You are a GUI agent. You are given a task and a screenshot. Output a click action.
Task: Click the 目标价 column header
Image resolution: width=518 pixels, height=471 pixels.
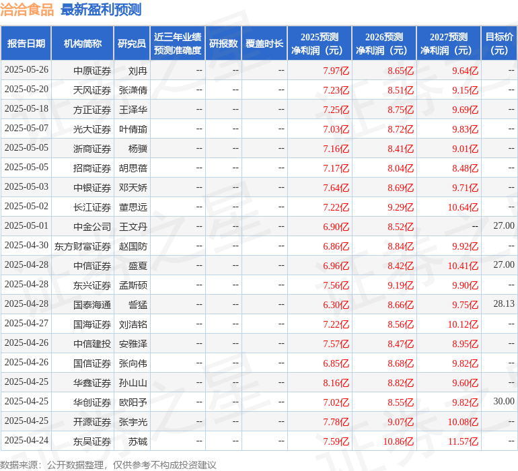[x=499, y=44]
